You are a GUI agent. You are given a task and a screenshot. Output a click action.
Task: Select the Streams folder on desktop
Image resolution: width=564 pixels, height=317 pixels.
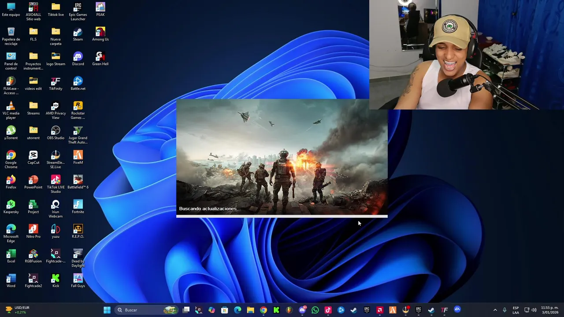click(33, 108)
